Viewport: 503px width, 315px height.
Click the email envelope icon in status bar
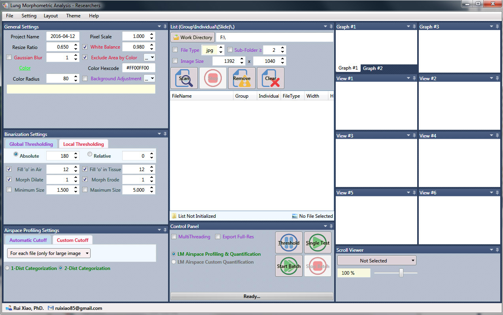tap(51, 308)
